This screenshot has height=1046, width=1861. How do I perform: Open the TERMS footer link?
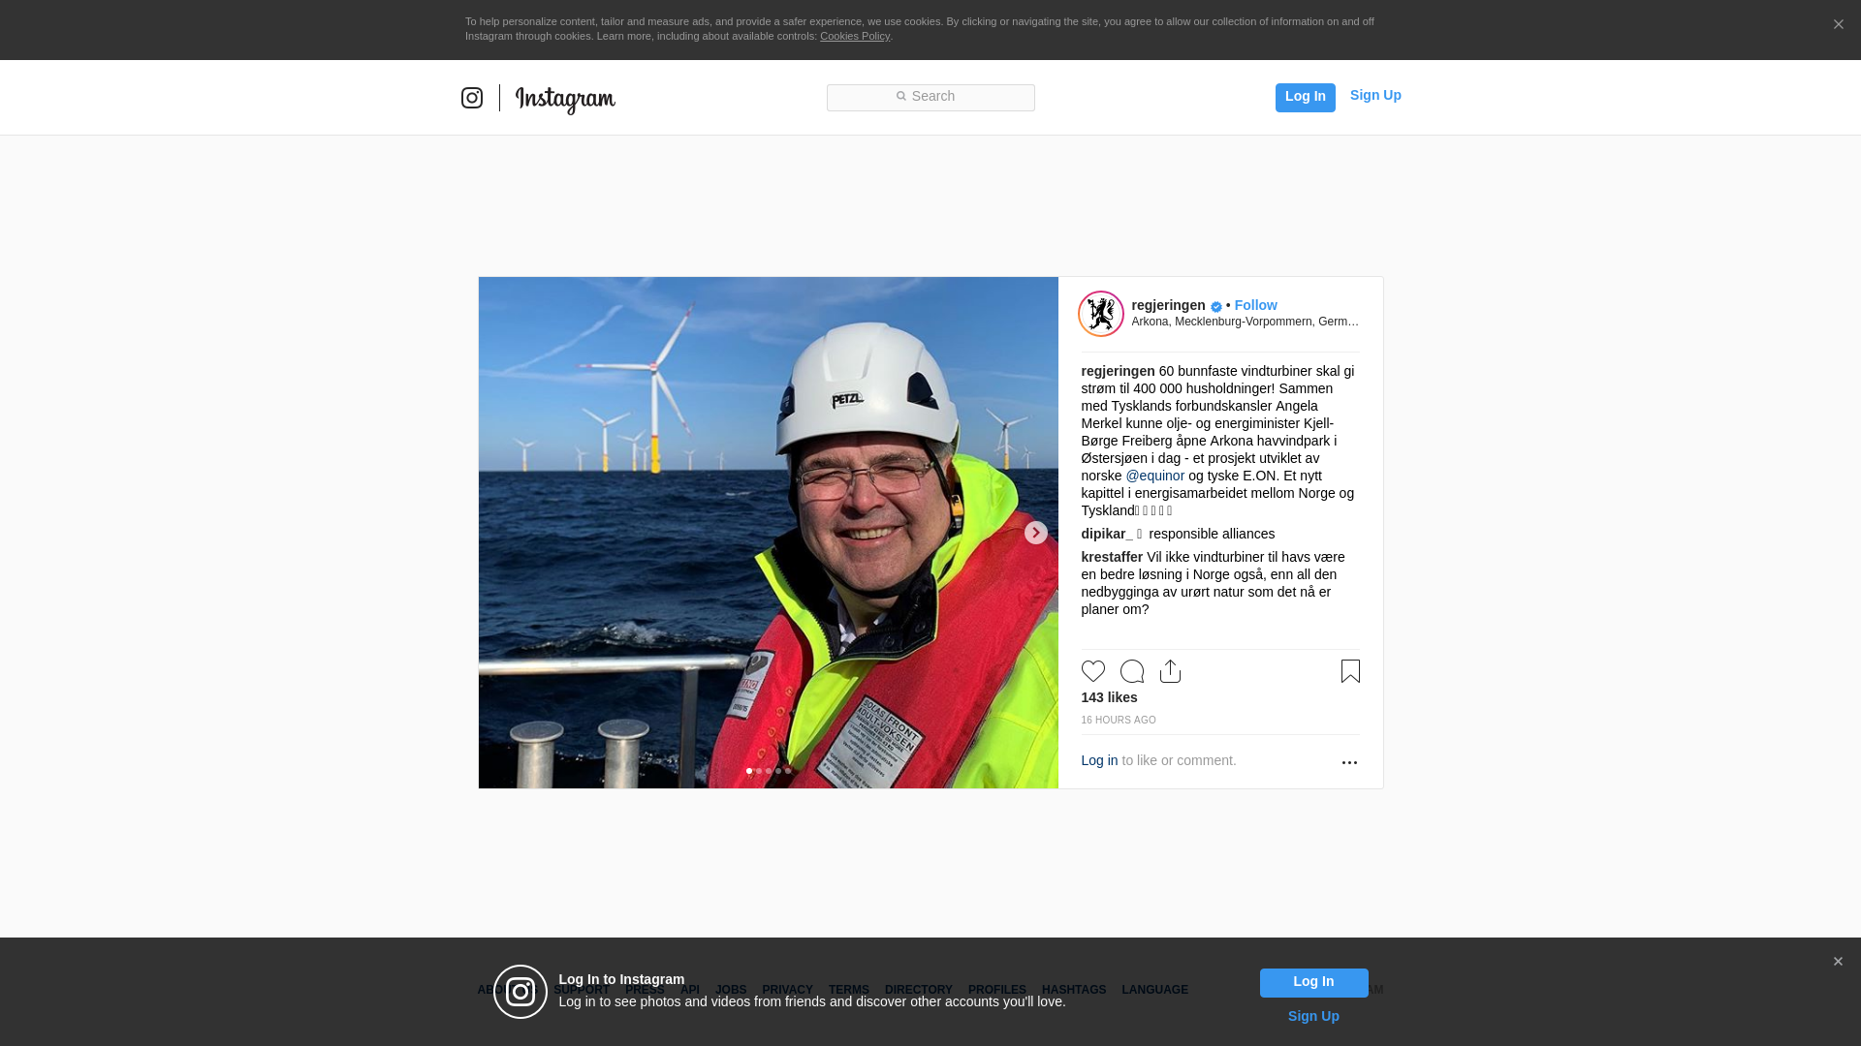(x=849, y=990)
